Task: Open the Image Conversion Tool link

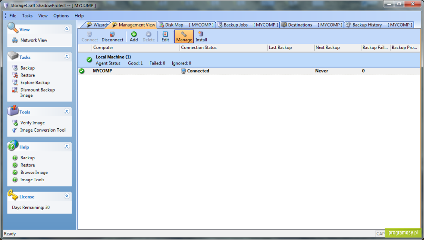Action: pos(43,130)
